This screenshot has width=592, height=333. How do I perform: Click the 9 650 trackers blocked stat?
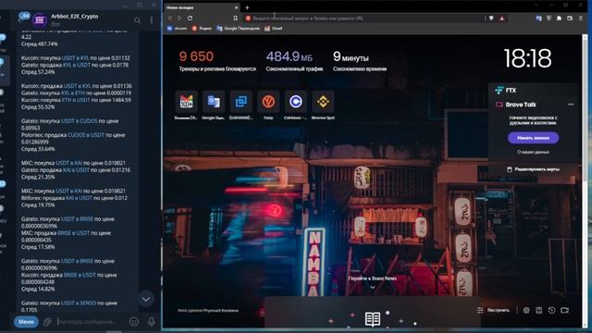point(217,62)
